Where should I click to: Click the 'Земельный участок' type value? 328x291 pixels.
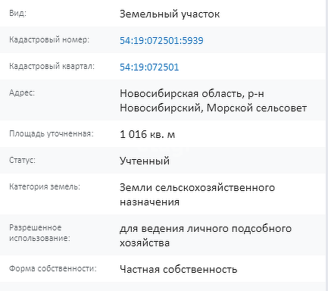(x=170, y=14)
